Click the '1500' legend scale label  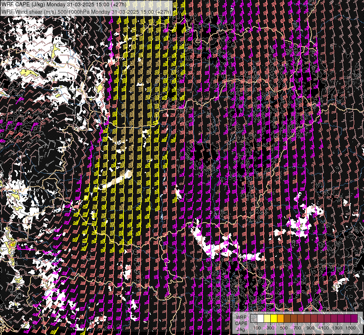351,328
